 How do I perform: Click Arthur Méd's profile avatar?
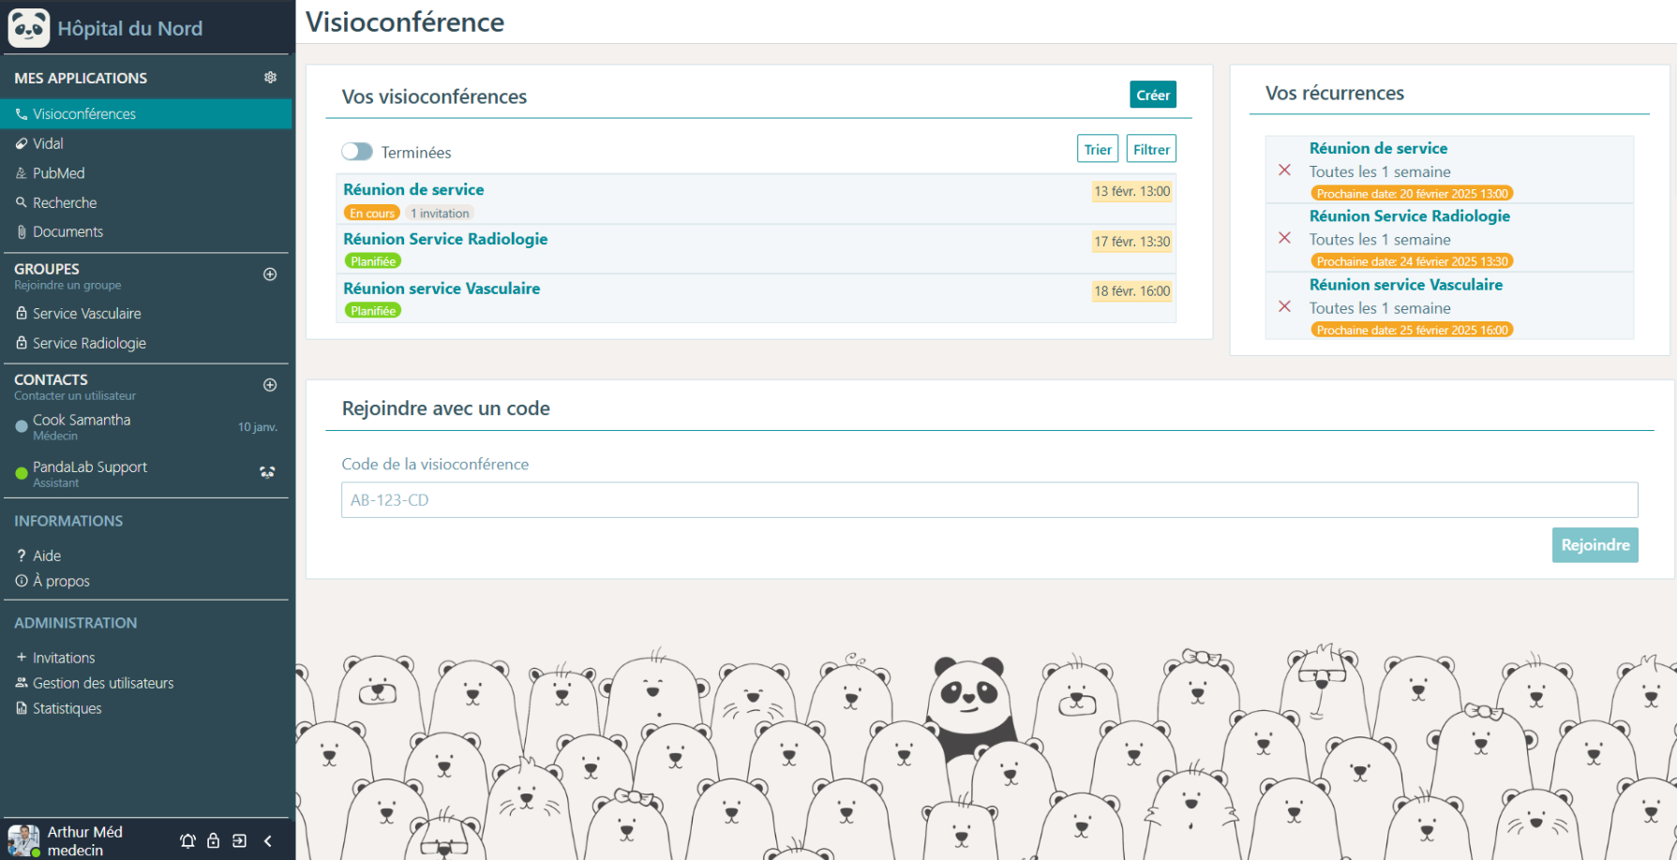[23, 840]
